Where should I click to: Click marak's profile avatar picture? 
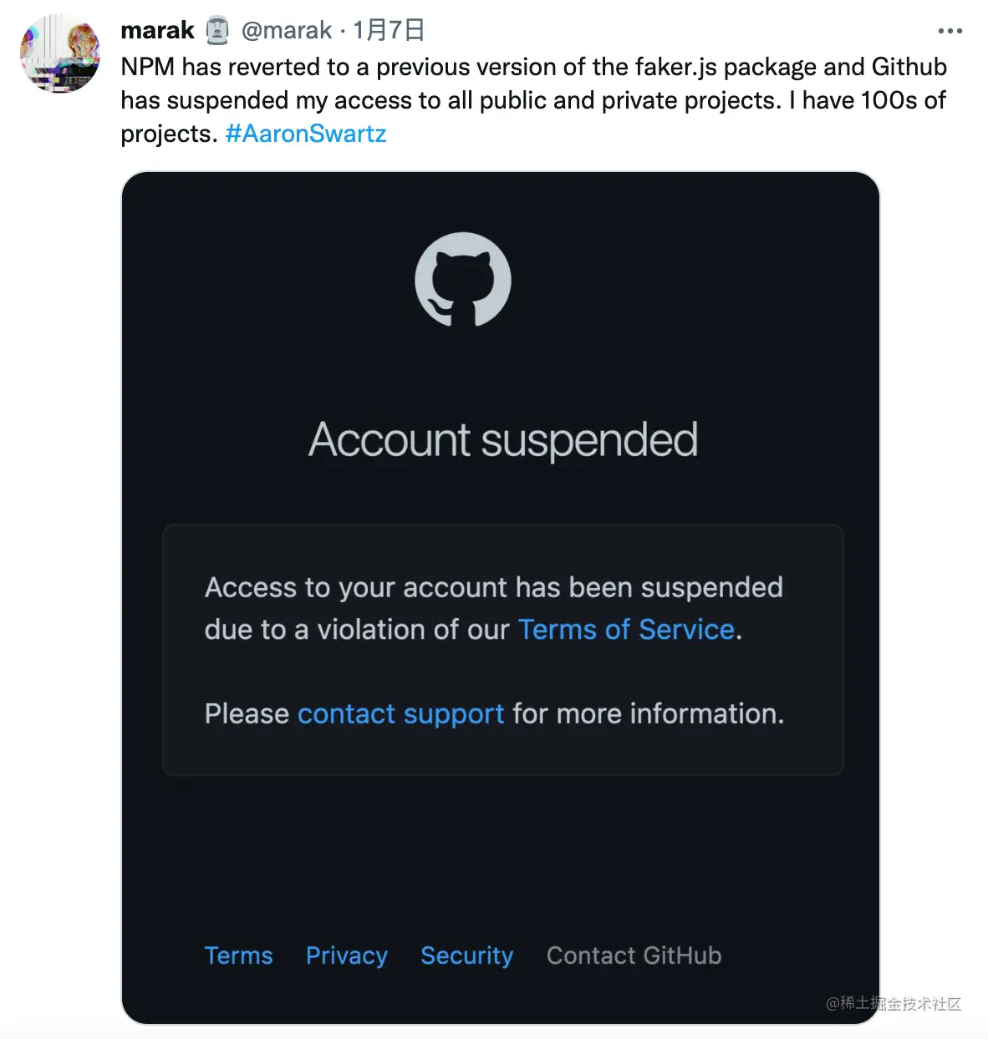tap(60, 53)
